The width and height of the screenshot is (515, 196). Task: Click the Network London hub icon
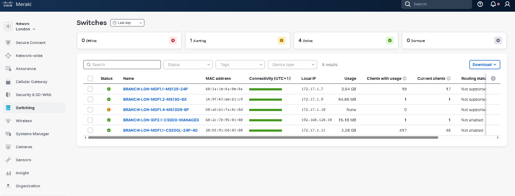(x=8, y=26)
